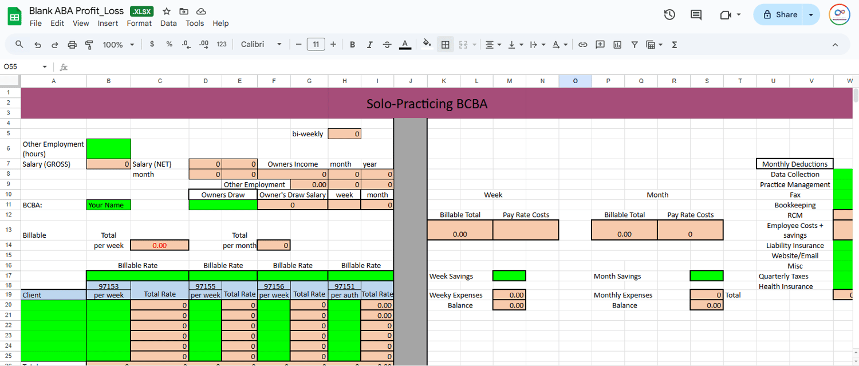
Task: Show all comments
Action: pos(696,15)
